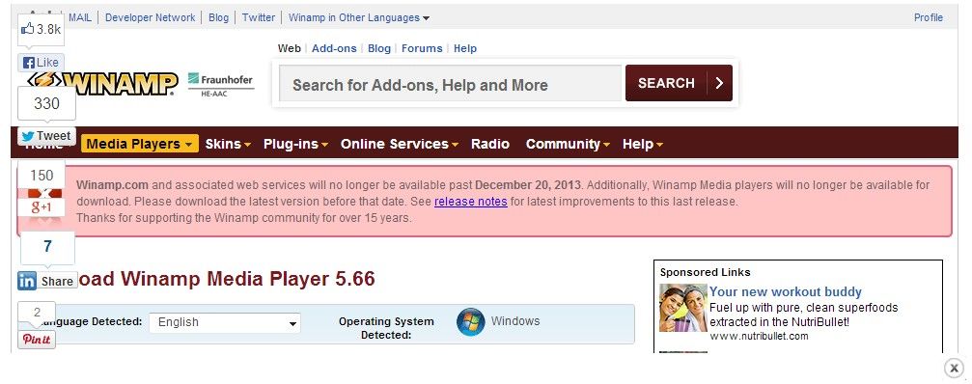
Task: Click the NutriBullet ad thumbnail
Action: click(683, 308)
